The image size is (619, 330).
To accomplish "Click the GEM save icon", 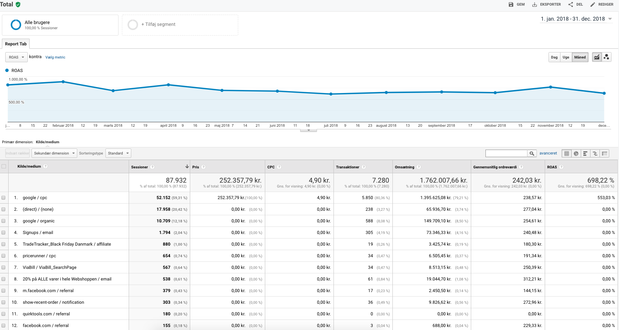I will click(x=511, y=4).
